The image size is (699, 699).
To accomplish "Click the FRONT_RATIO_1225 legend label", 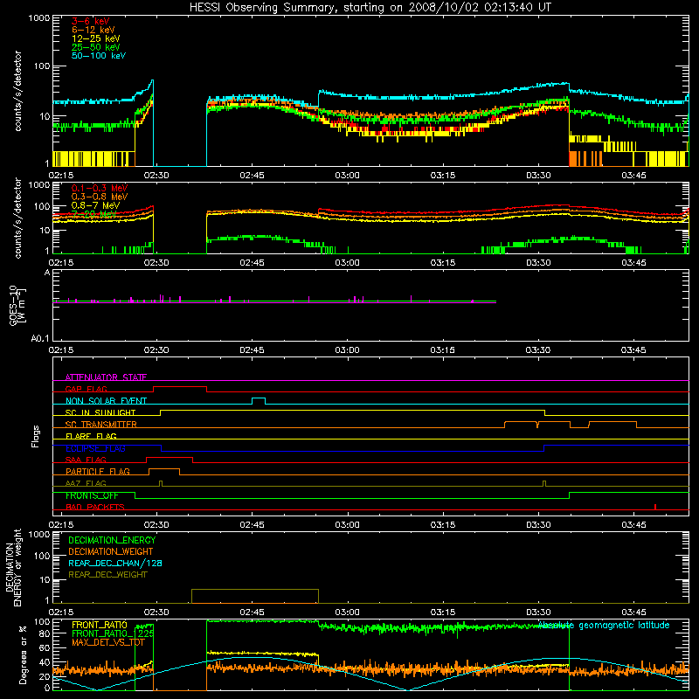I will [x=113, y=633].
